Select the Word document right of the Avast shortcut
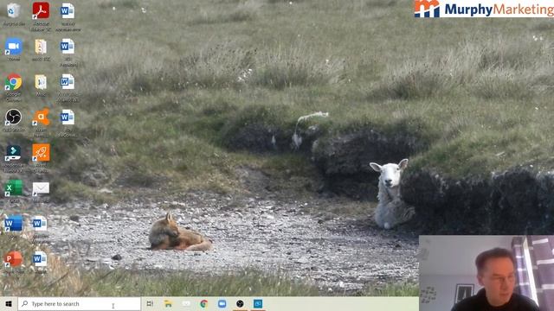This screenshot has width=554, height=311. click(x=68, y=117)
